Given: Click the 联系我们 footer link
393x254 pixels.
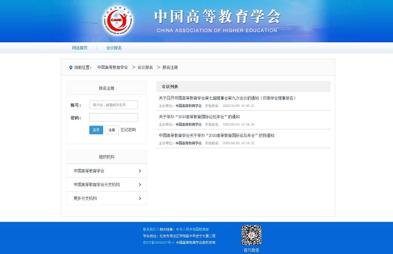Looking at the screenshot, I should 150,229.
